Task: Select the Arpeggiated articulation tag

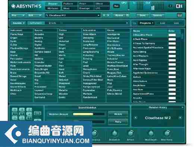Action: [90, 83]
